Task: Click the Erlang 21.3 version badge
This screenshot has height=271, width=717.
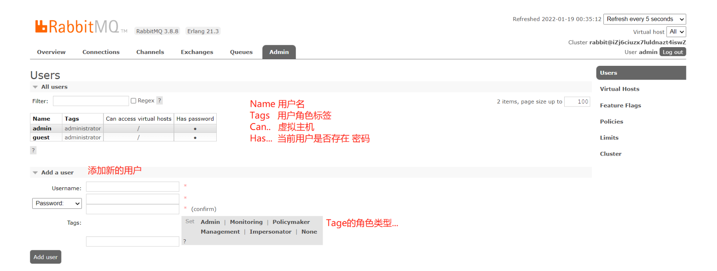Action: (203, 31)
